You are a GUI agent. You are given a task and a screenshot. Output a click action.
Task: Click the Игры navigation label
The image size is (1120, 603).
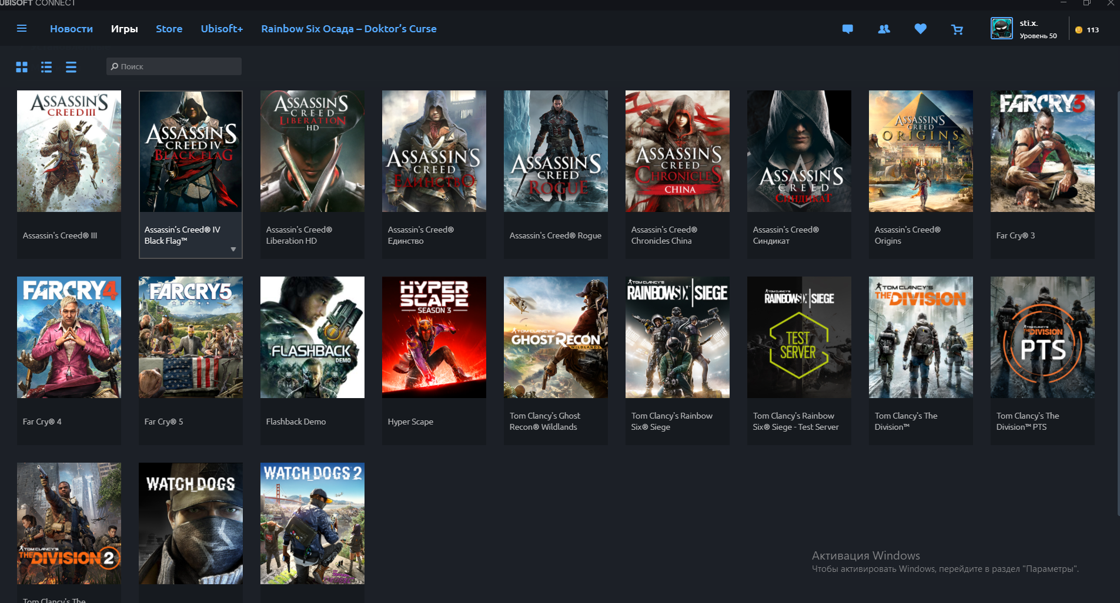(124, 28)
